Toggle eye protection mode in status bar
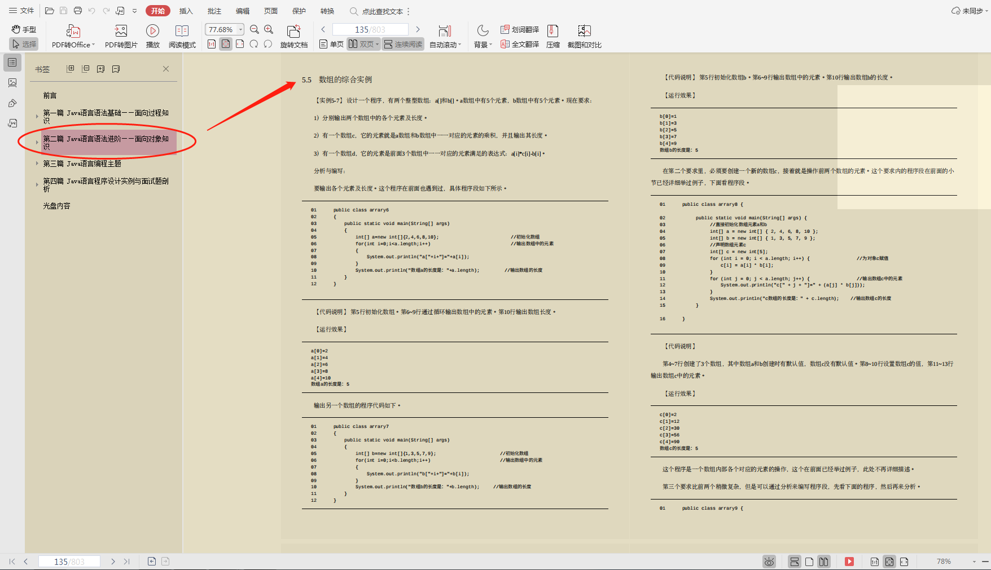Image resolution: width=991 pixels, height=570 pixels. [769, 562]
